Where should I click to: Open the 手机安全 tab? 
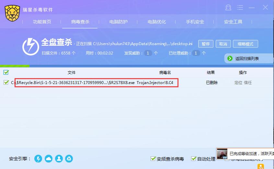tap(195, 22)
